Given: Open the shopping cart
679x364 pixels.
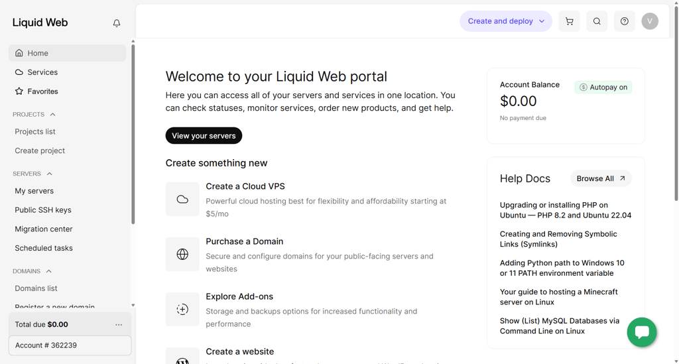Looking at the screenshot, I should coord(569,21).
